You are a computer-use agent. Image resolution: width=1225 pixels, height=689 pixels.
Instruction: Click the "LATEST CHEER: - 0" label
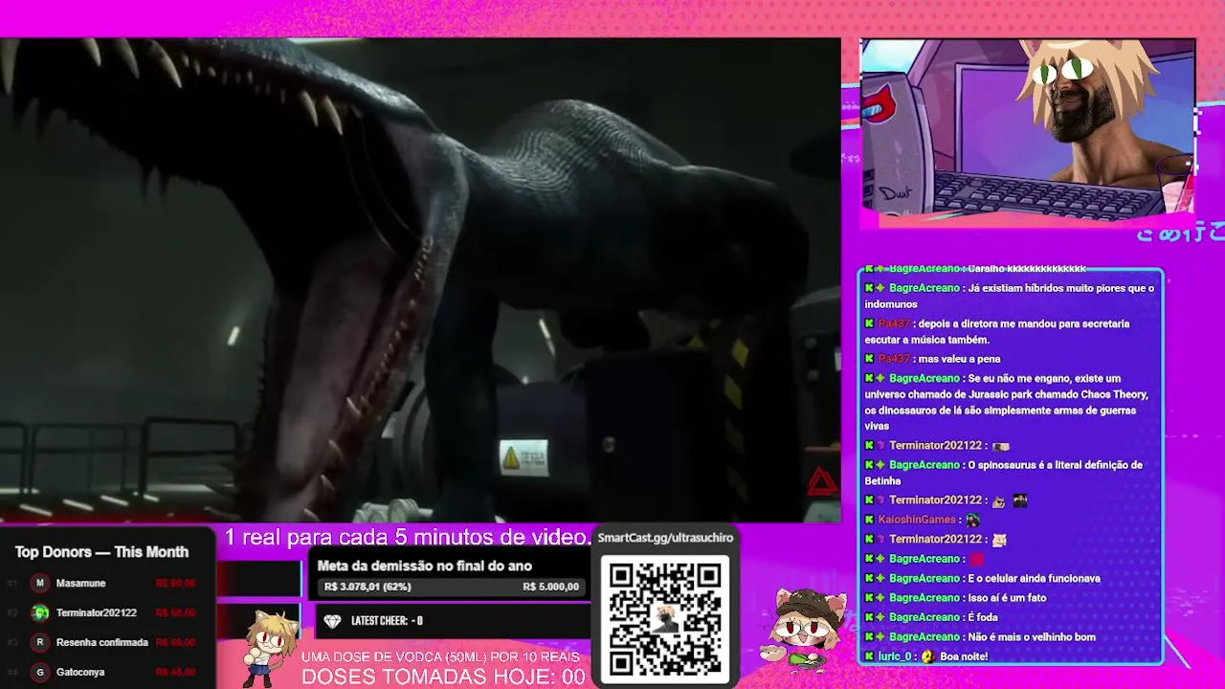pos(387,621)
